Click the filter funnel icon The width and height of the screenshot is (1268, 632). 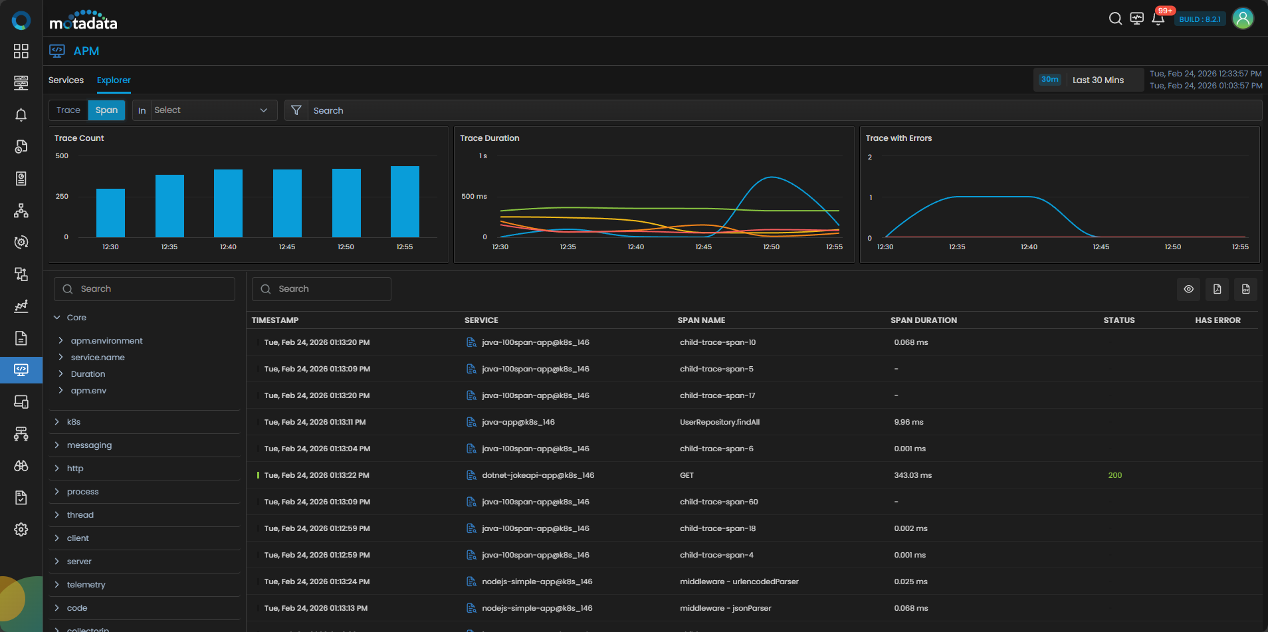coord(296,110)
